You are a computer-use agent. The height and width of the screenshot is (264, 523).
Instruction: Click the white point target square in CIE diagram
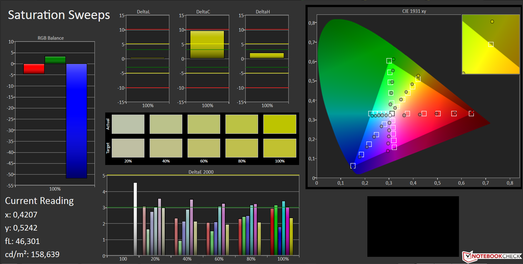pyautogui.click(x=392, y=113)
